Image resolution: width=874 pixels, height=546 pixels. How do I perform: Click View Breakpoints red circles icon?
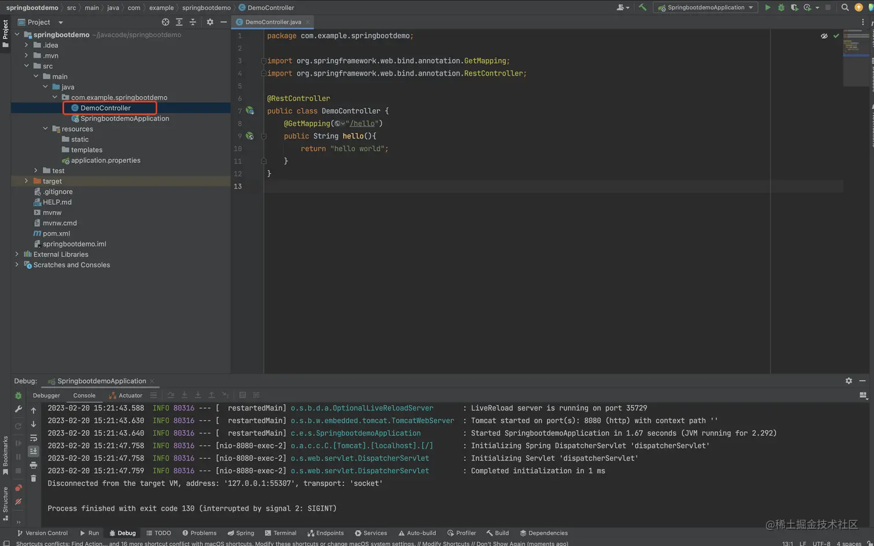click(18, 488)
